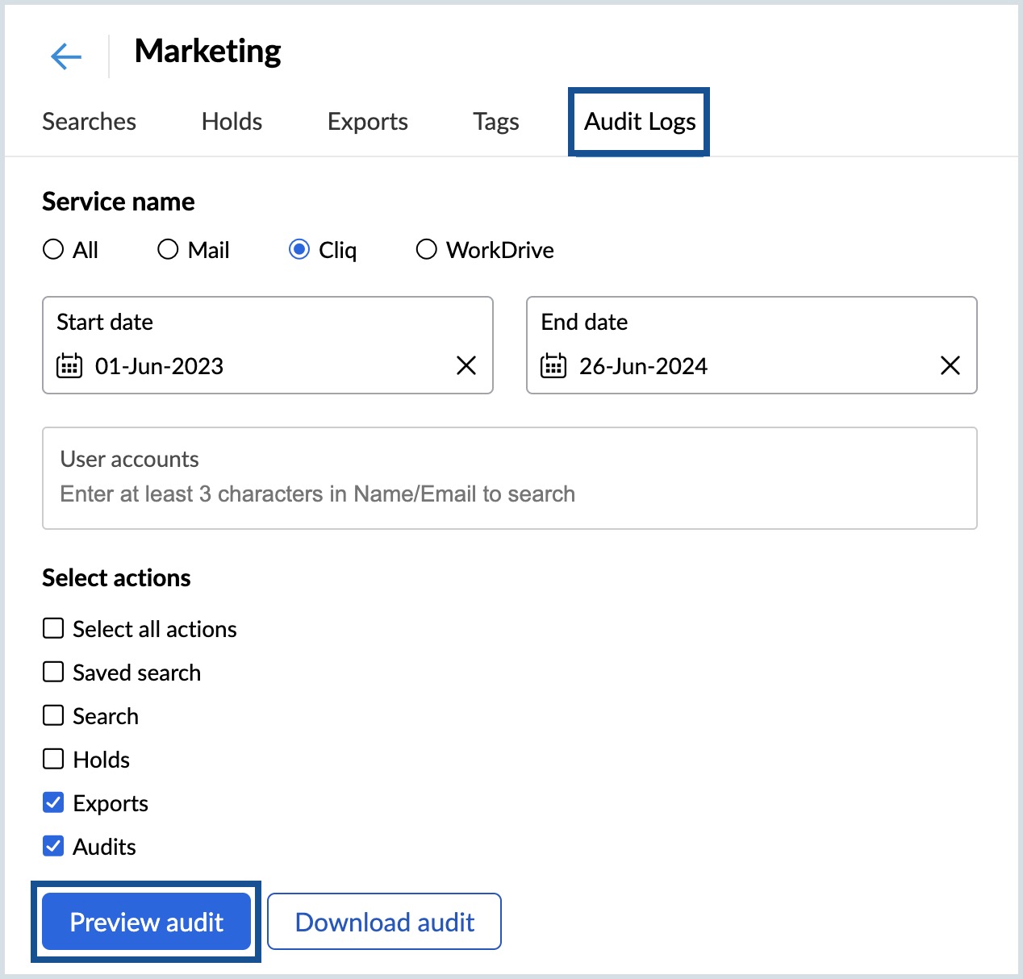Open the Tags tab
The image size is (1023, 979).
[x=496, y=122]
